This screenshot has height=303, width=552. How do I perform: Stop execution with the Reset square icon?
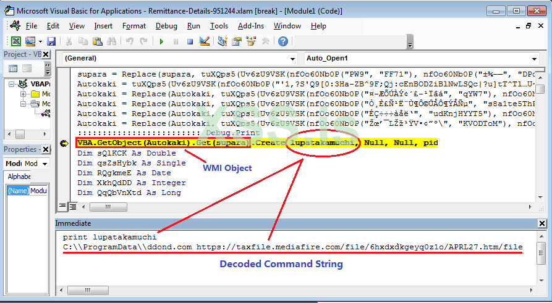(x=190, y=42)
